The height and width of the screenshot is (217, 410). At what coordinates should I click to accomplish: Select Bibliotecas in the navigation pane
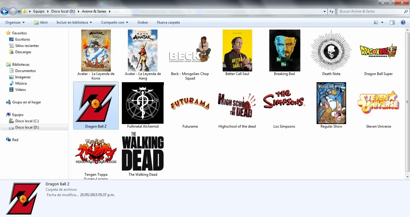coord(21,65)
